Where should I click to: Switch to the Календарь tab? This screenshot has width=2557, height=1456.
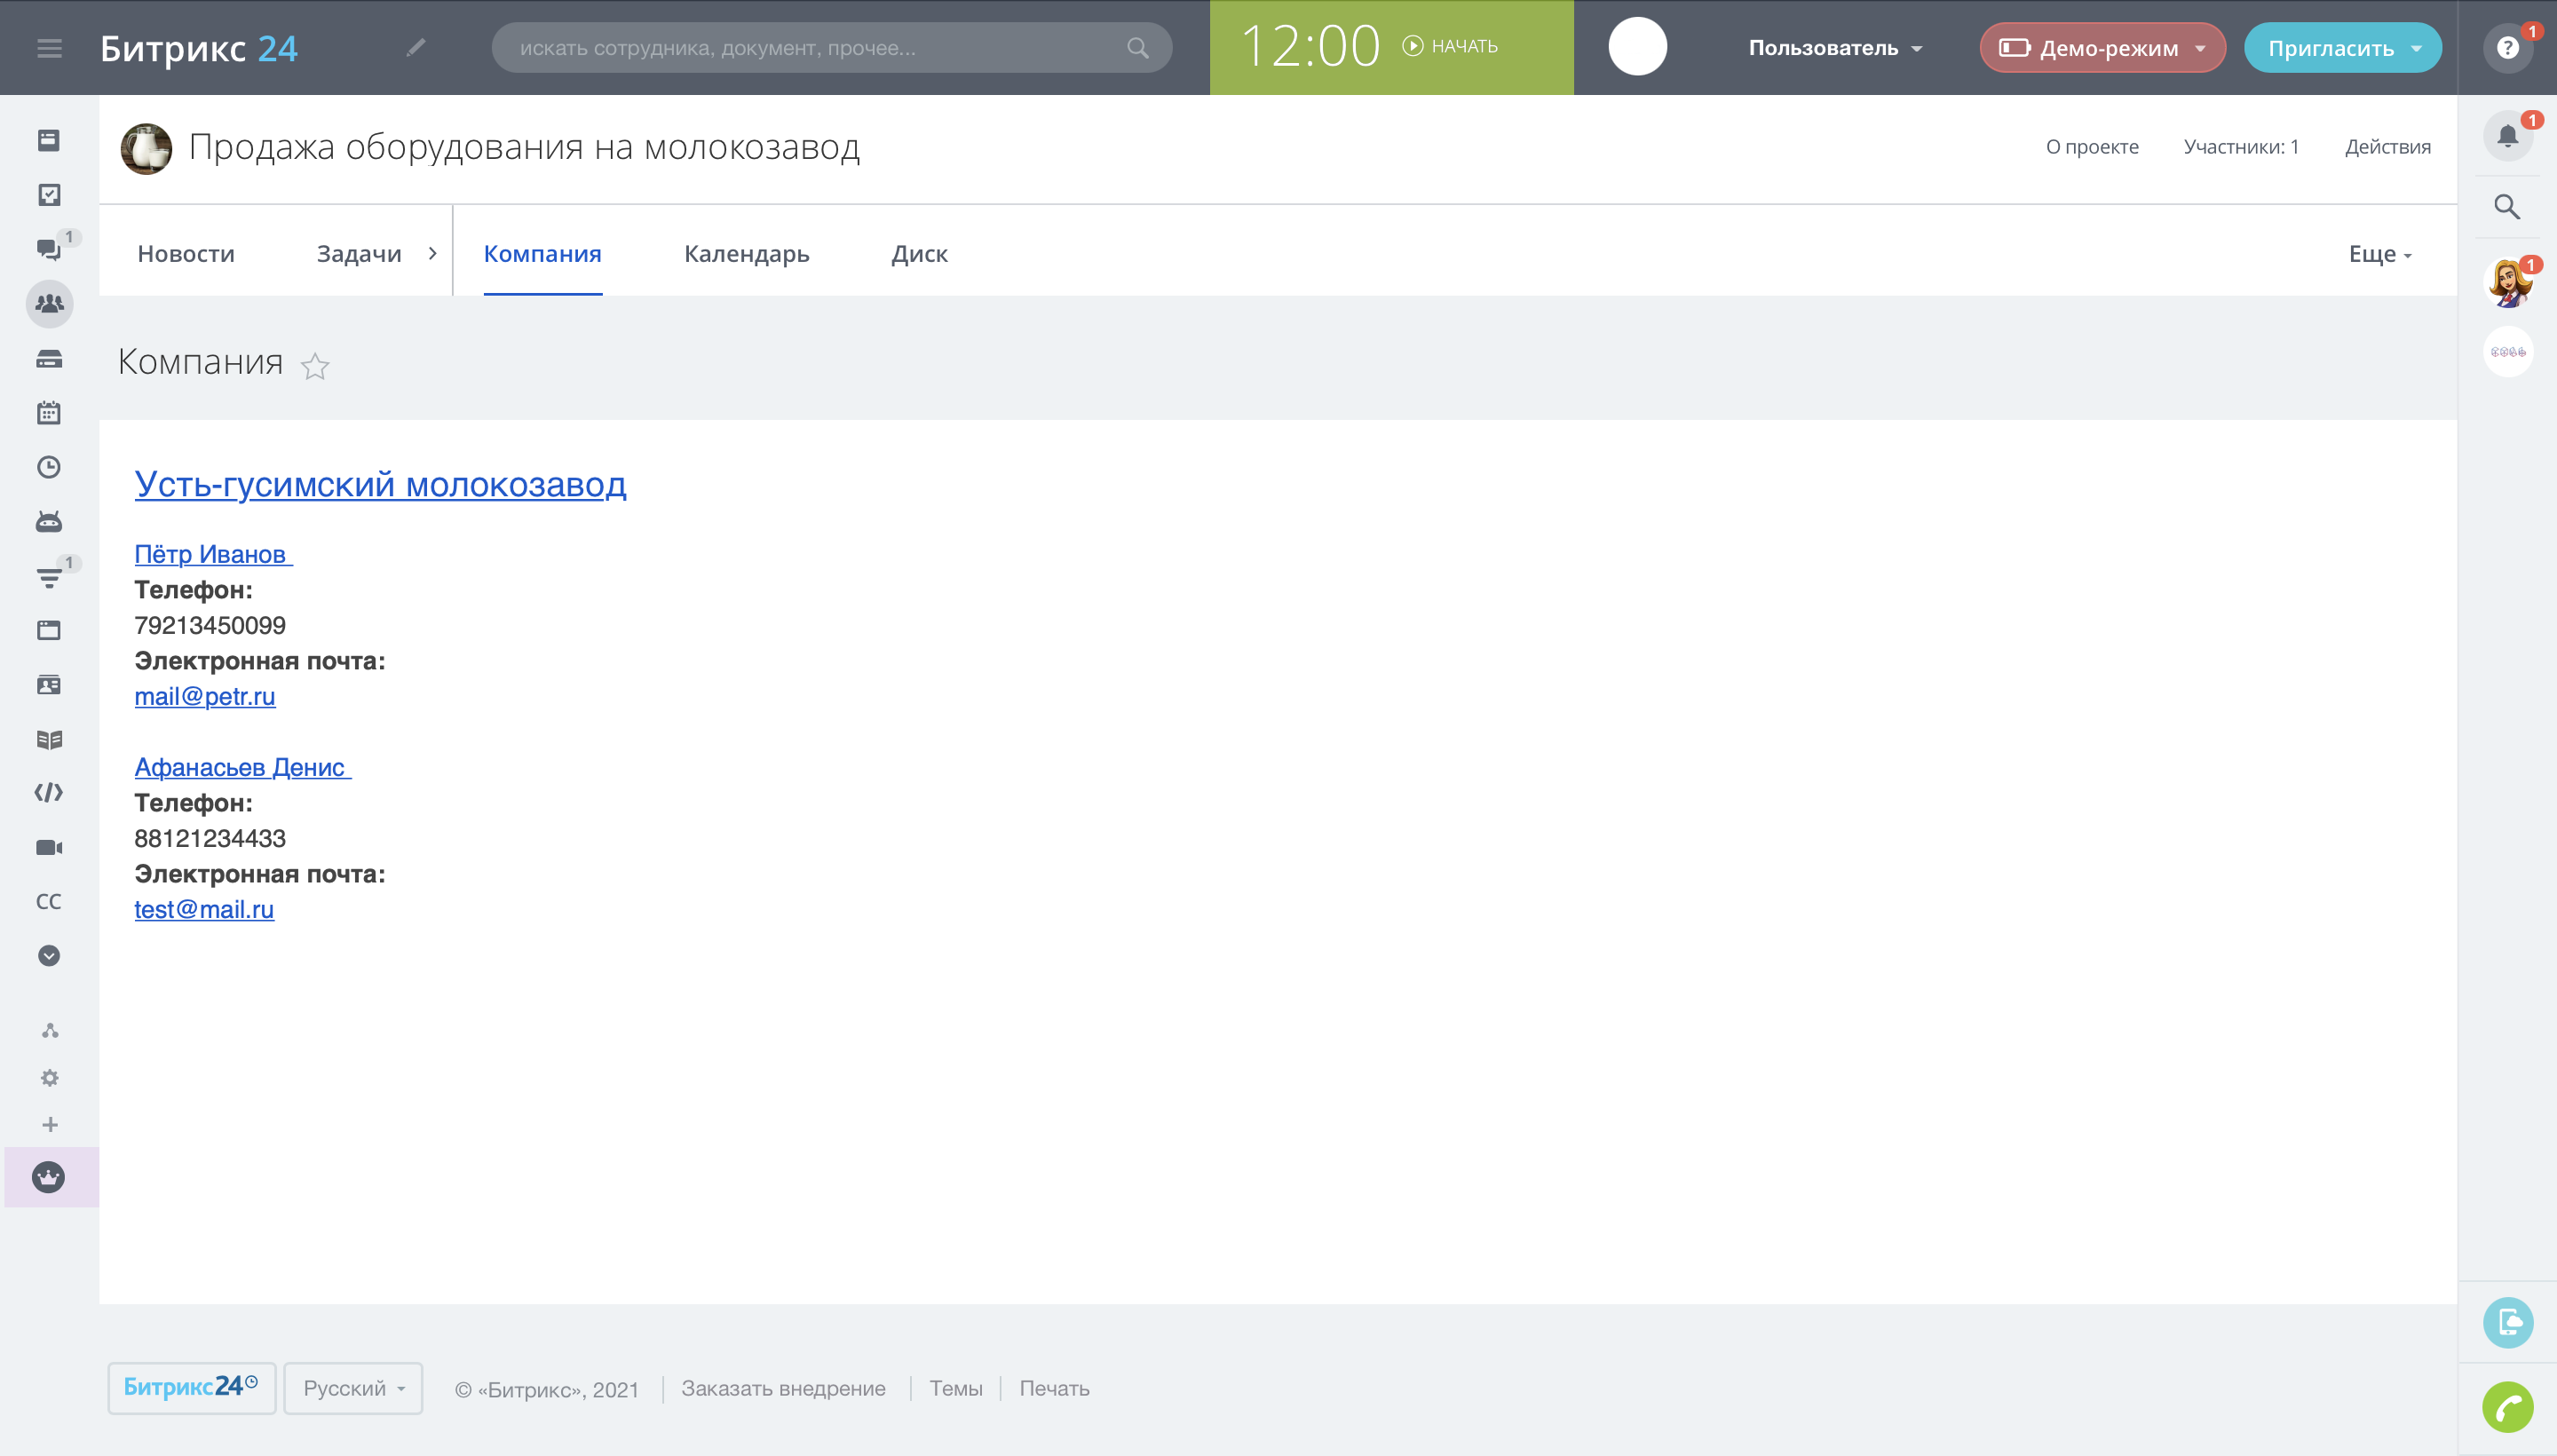(746, 254)
